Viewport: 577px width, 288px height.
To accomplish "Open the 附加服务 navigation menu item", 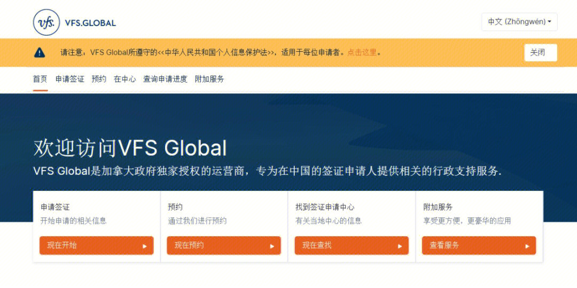I will (x=209, y=79).
